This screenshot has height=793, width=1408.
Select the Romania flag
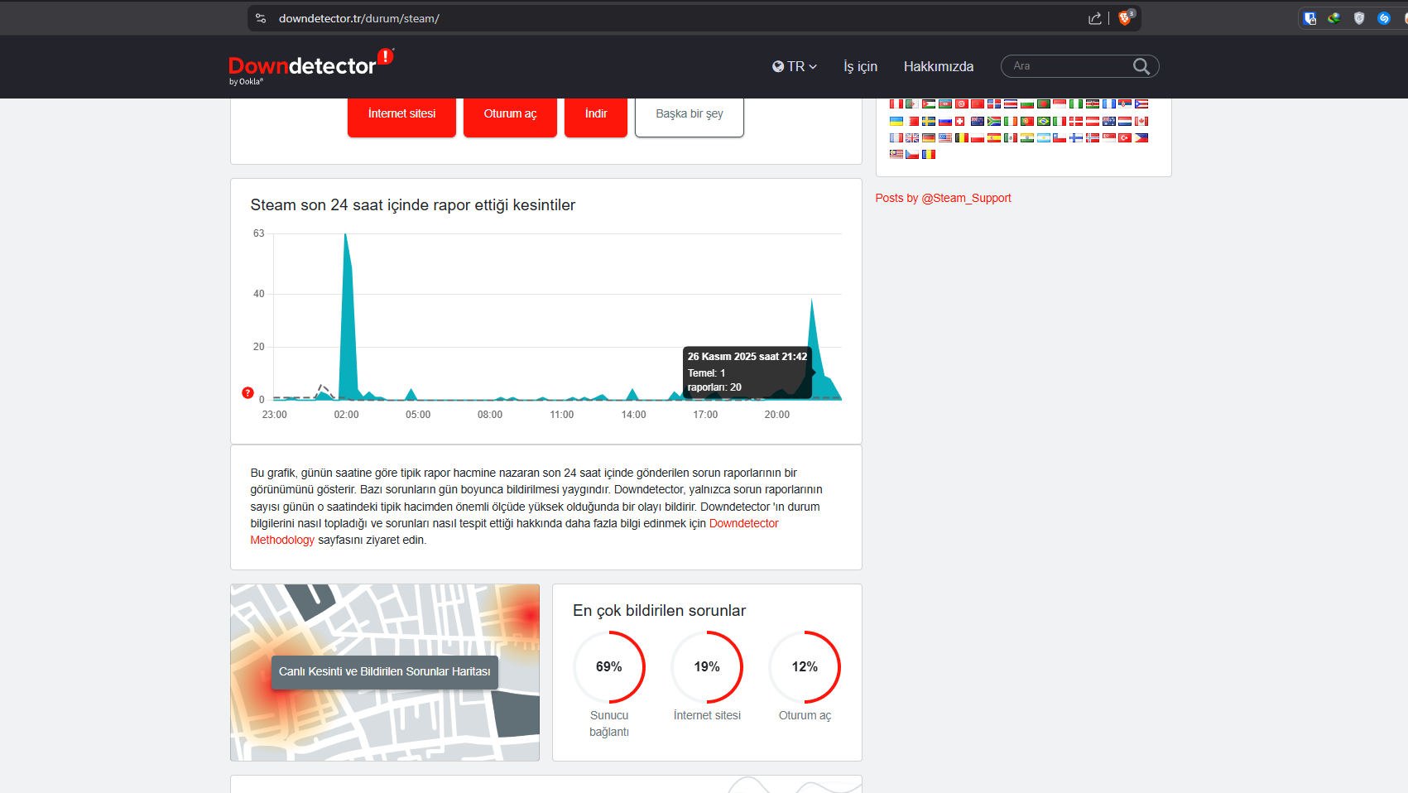pos(929,154)
